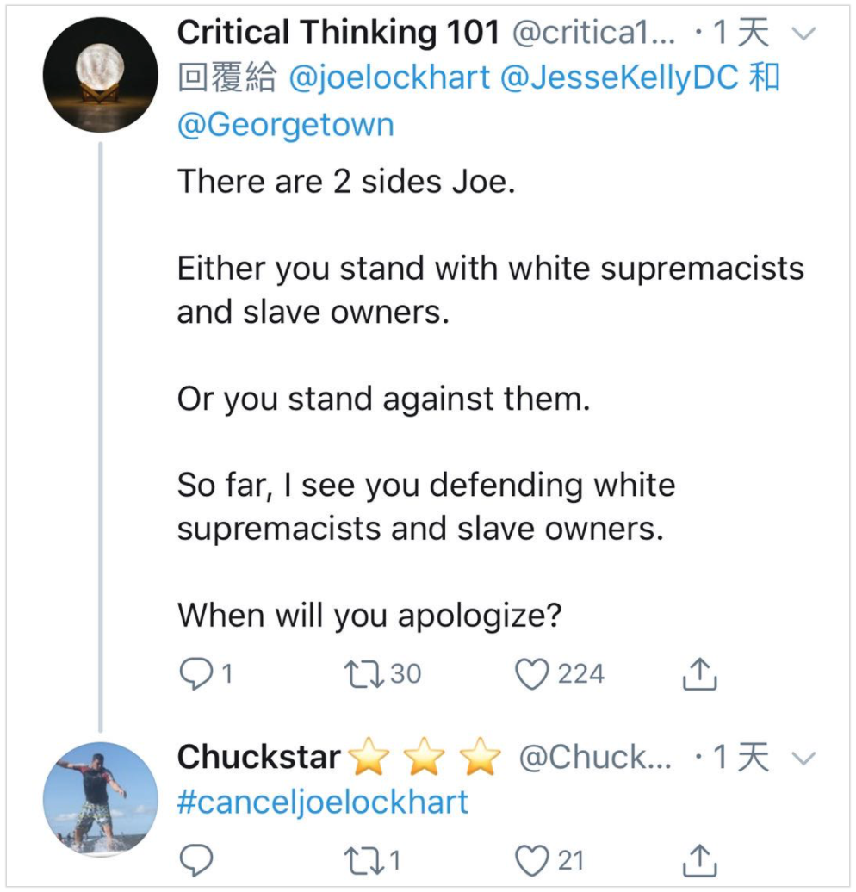View Chuckstar's surfing profile picture

pyautogui.click(x=101, y=799)
